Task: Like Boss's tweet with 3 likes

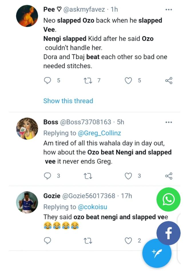Action: (x=129, y=176)
